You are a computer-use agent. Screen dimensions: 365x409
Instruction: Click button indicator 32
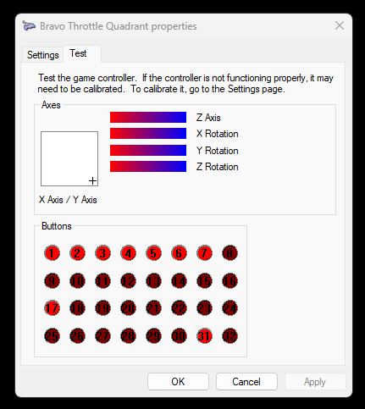click(230, 336)
